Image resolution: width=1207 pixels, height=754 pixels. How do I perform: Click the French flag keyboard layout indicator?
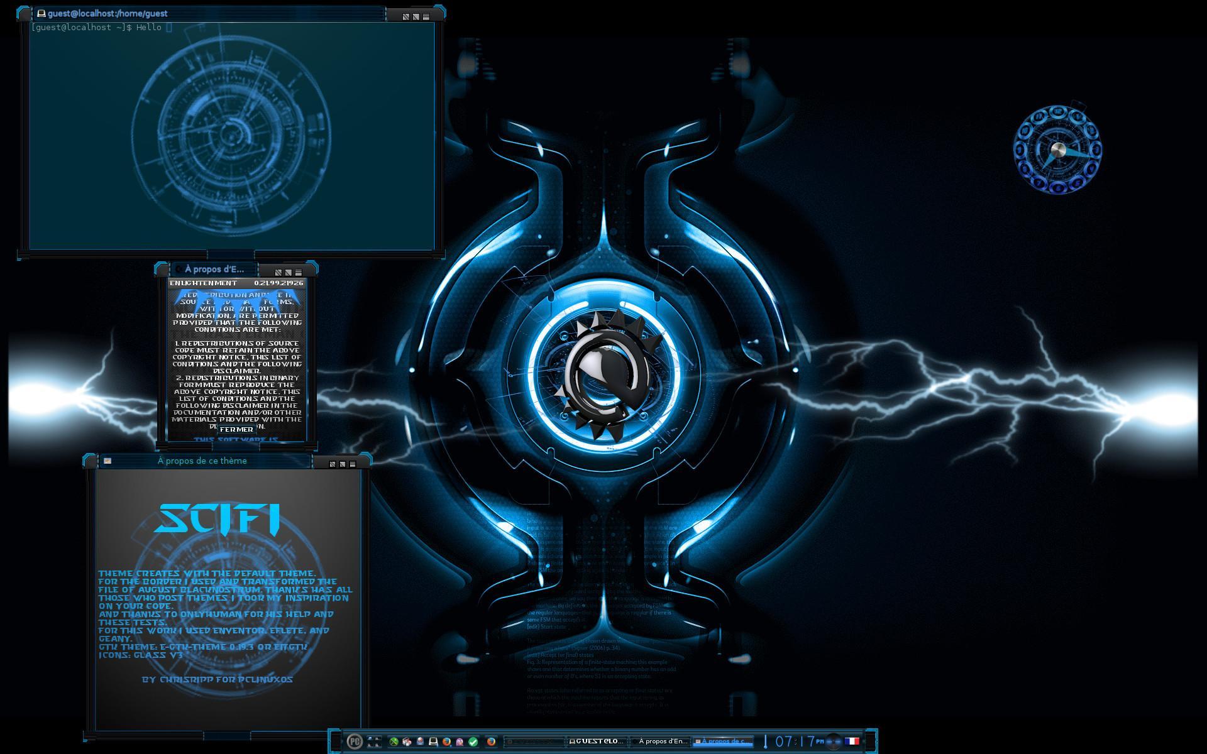pos(852,741)
